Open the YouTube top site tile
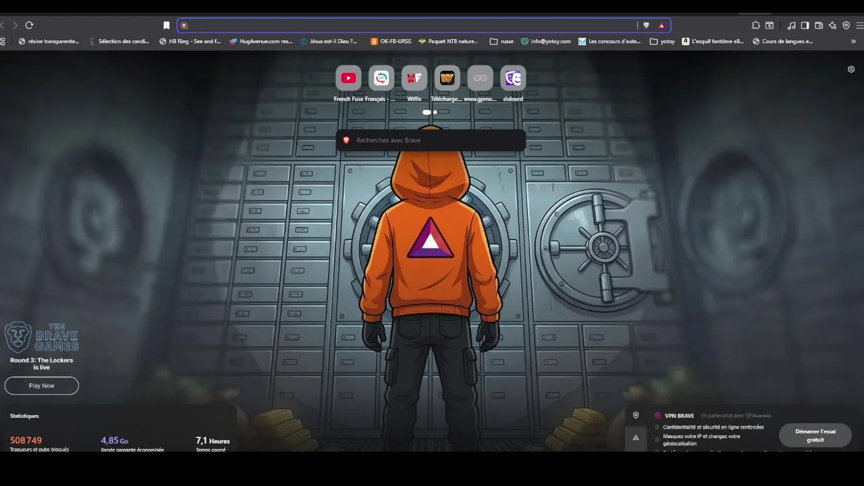This screenshot has height=486, width=864. 348,78
